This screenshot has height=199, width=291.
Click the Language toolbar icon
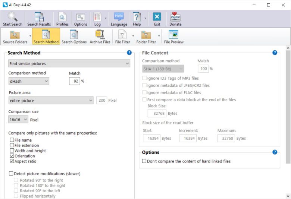click(119, 19)
